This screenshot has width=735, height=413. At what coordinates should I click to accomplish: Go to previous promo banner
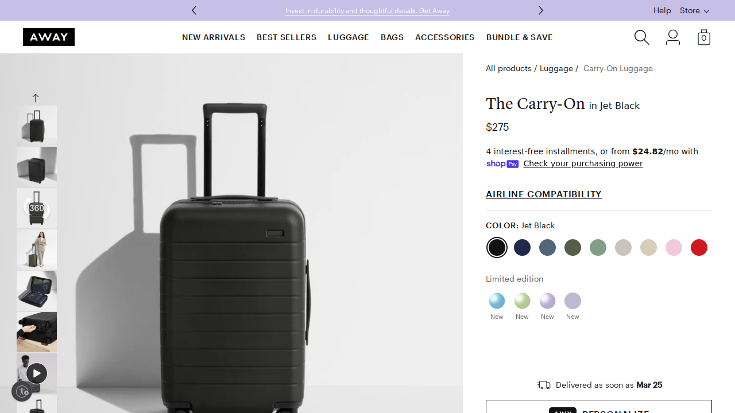(194, 10)
